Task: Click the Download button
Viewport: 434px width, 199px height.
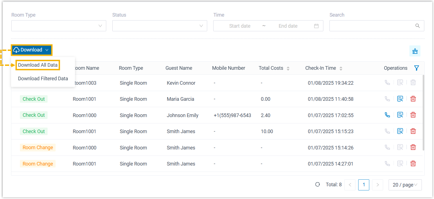Action: [x=32, y=50]
